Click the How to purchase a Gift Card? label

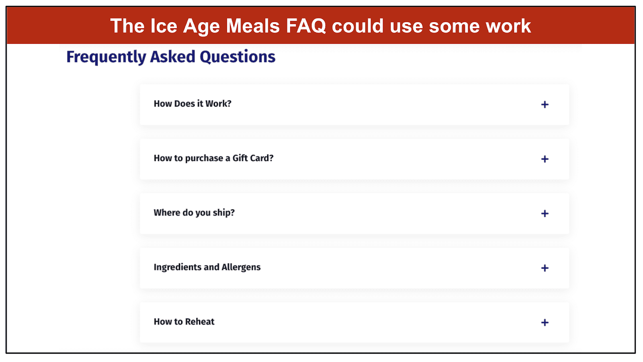[213, 158]
